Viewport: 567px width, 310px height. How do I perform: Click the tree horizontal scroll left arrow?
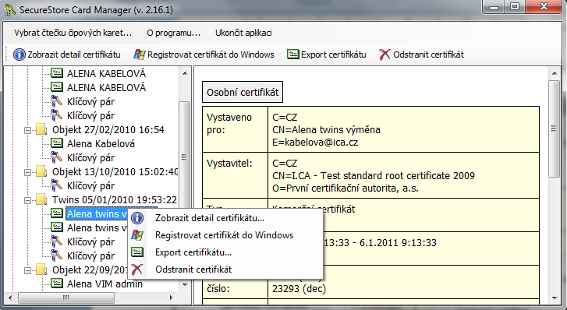coord(10,298)
